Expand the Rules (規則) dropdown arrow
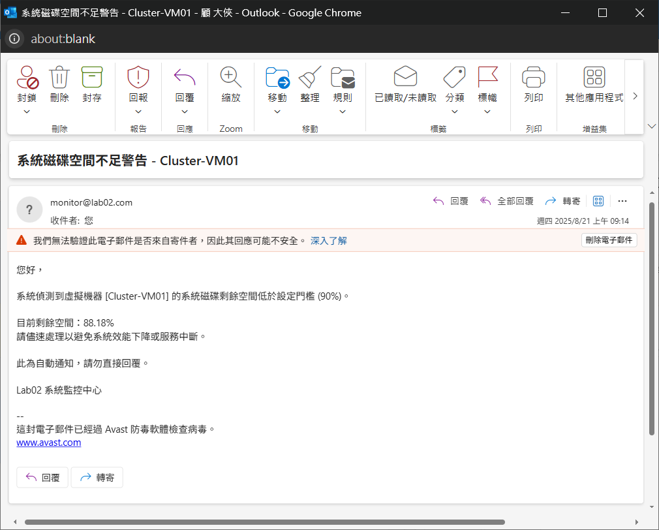The width and height of the screenshot is (659, 530). click(343, 112)
